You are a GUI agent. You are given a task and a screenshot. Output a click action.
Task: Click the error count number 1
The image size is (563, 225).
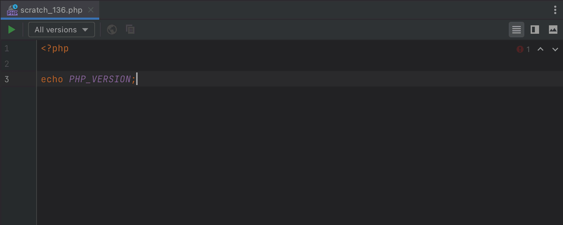coord(528,50)
